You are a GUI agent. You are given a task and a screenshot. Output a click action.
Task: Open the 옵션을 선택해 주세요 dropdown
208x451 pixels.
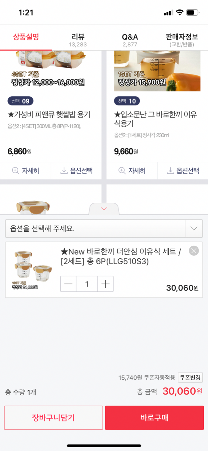click(x=95, y=228)
